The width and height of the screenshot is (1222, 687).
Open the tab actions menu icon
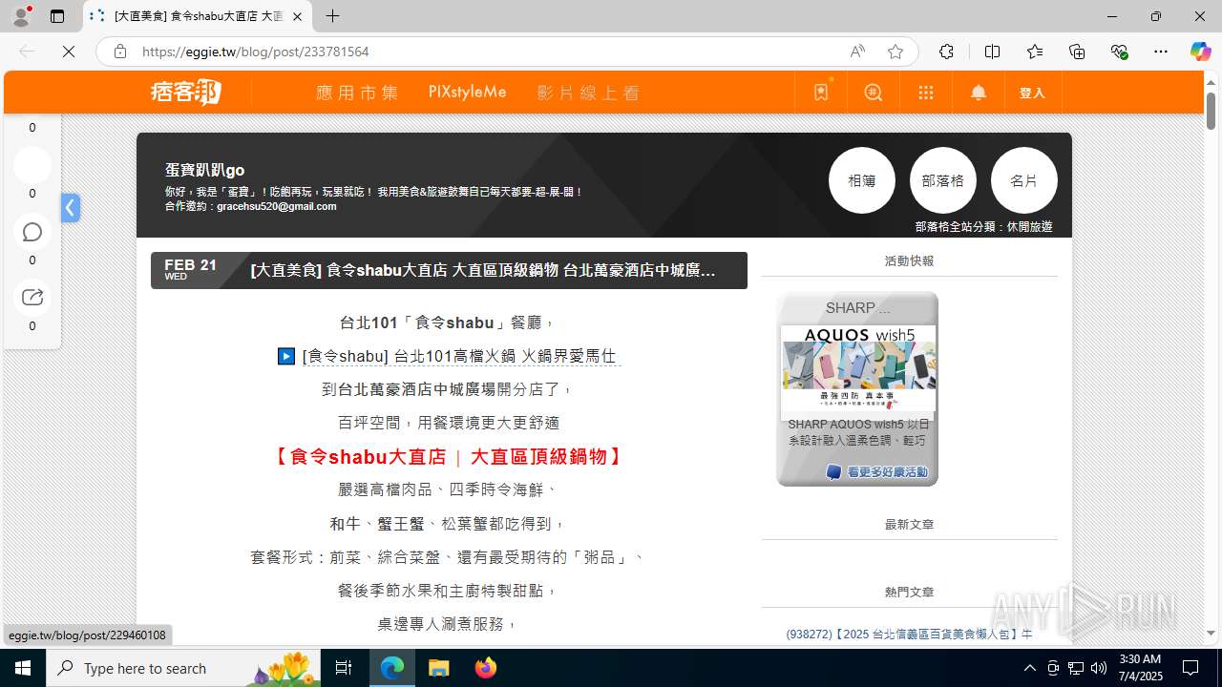(x=57, y=16)
